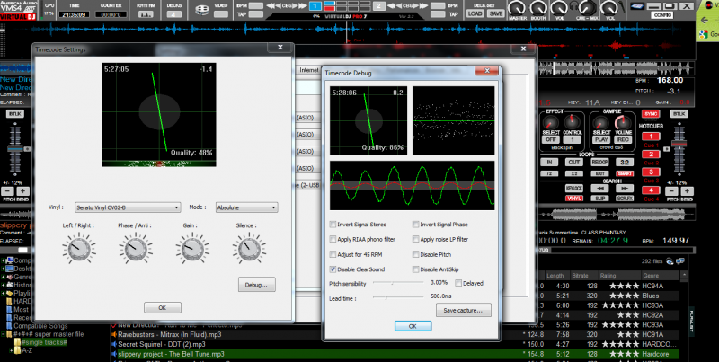The height and width of the screenshot is (362, 719).
Task: Toggle the KEYLOCK button
Action: tap(573, 190)
